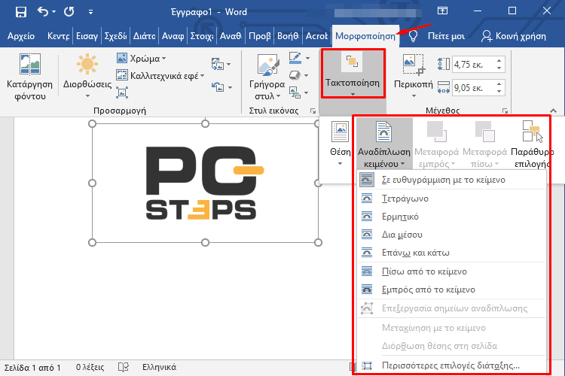565x376 pixels.
Task: Open the Θέση position menu
Action: [x=341, y=143]
